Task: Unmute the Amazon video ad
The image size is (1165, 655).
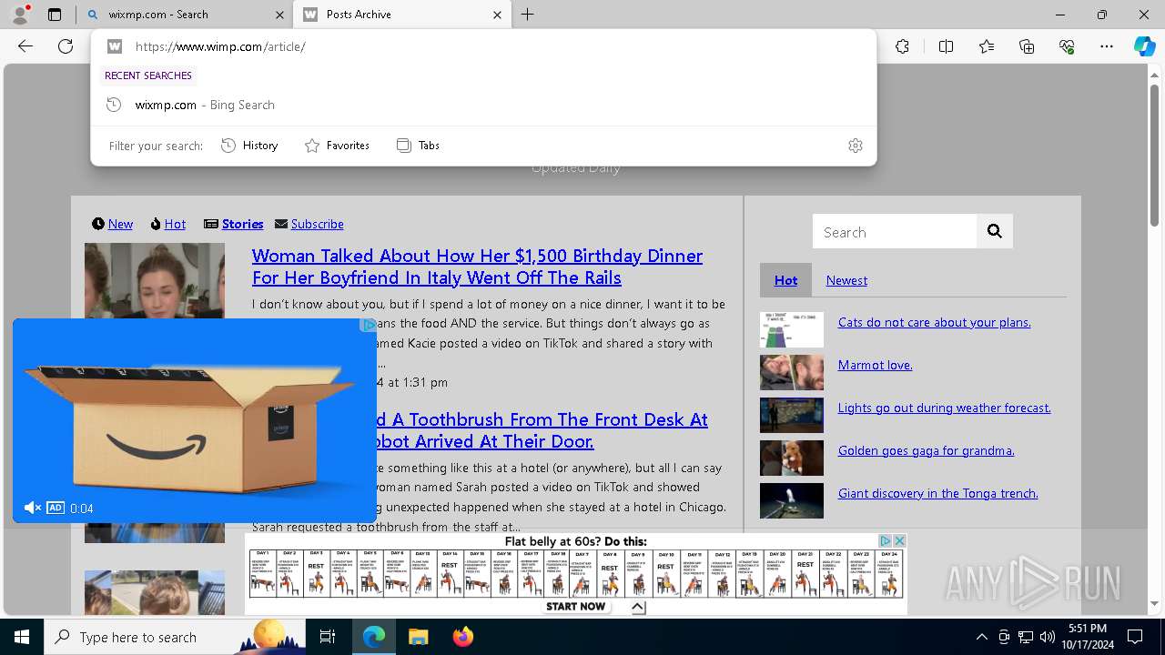Action: tap(32, 508)
